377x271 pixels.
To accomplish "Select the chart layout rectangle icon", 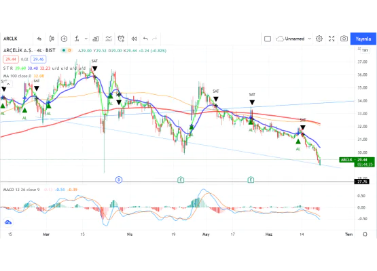I will pos(268,39).
